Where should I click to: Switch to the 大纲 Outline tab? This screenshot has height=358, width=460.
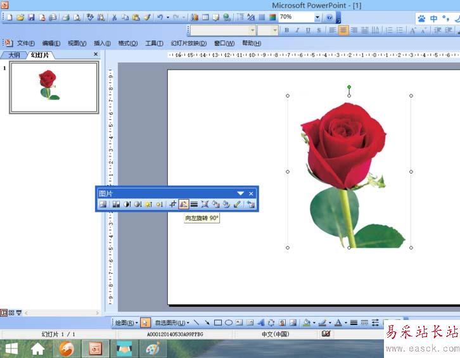14,55
